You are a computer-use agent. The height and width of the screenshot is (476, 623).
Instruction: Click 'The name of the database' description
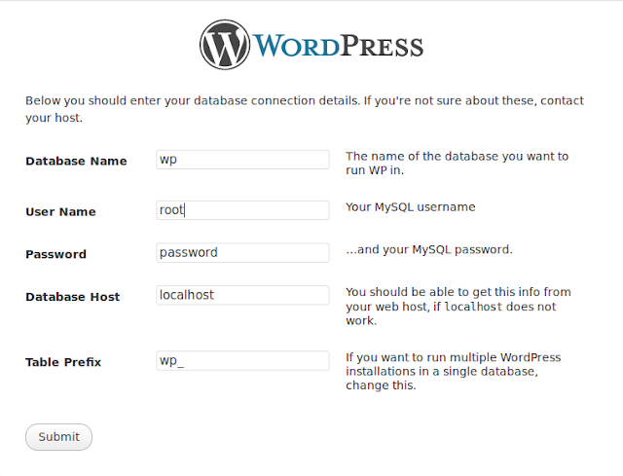[457, 164]
